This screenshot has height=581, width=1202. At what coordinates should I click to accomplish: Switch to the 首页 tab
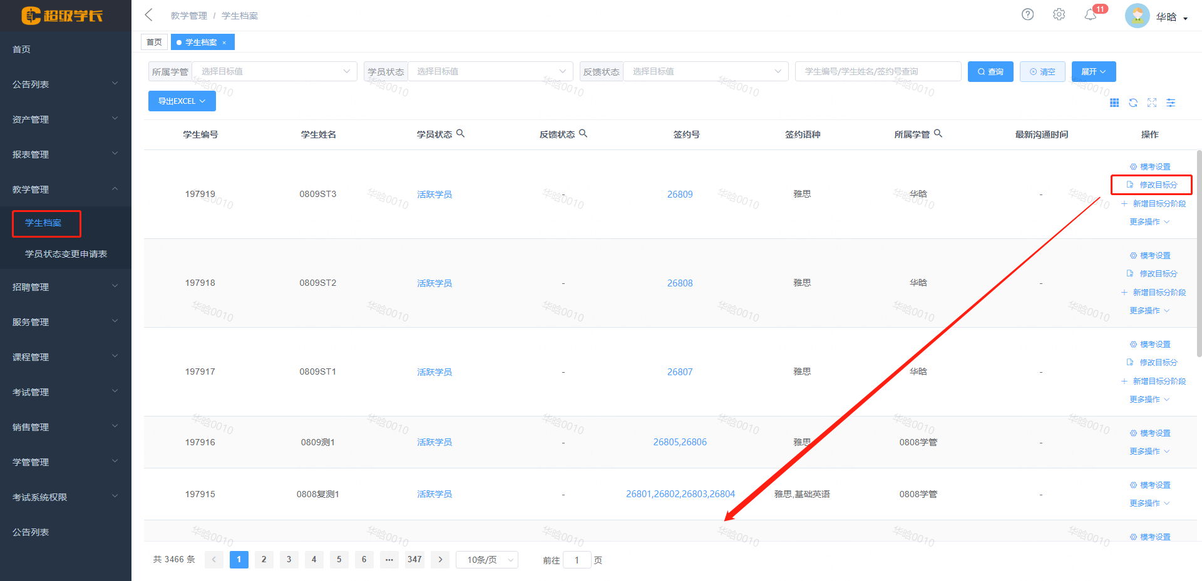point(154,41)
